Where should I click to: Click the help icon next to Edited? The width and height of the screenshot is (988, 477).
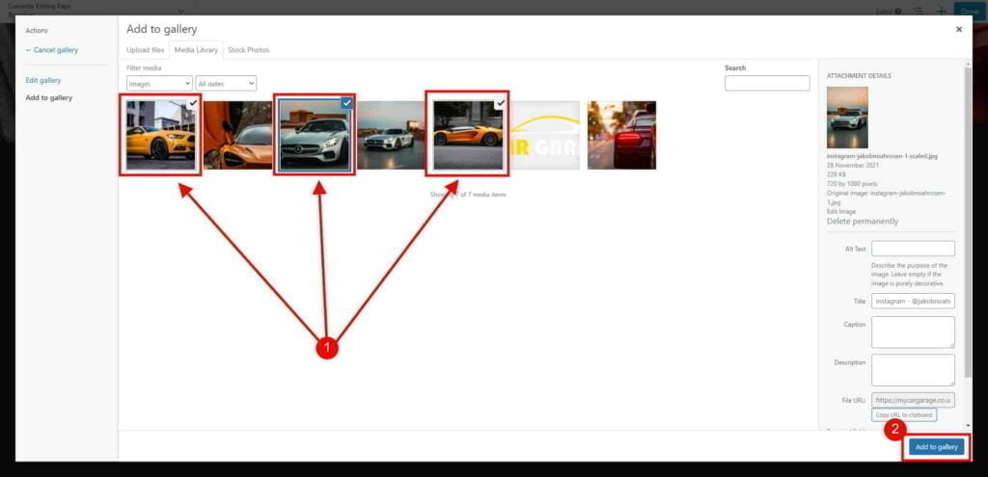897,12
